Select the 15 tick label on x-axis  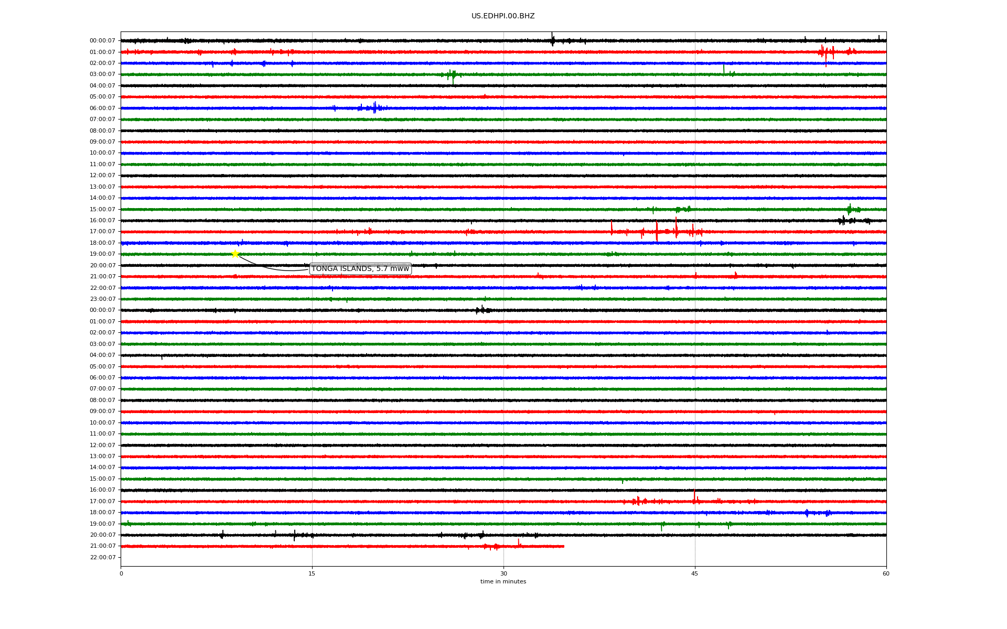(x=312, y=573)
